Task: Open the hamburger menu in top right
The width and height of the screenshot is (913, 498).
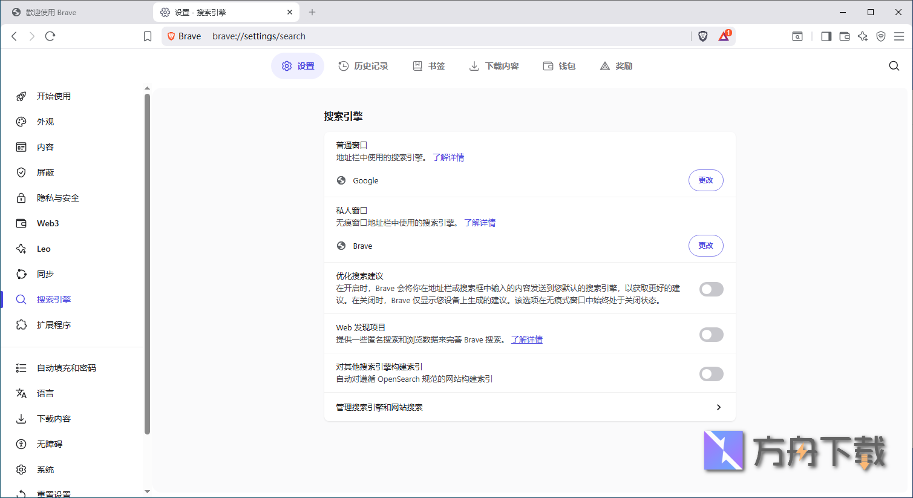Action: point(900,36)
